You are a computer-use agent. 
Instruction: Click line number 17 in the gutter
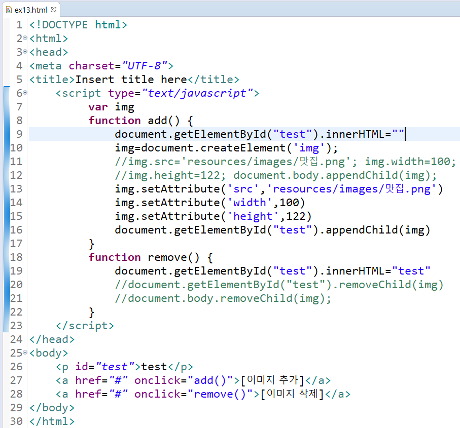16,244
